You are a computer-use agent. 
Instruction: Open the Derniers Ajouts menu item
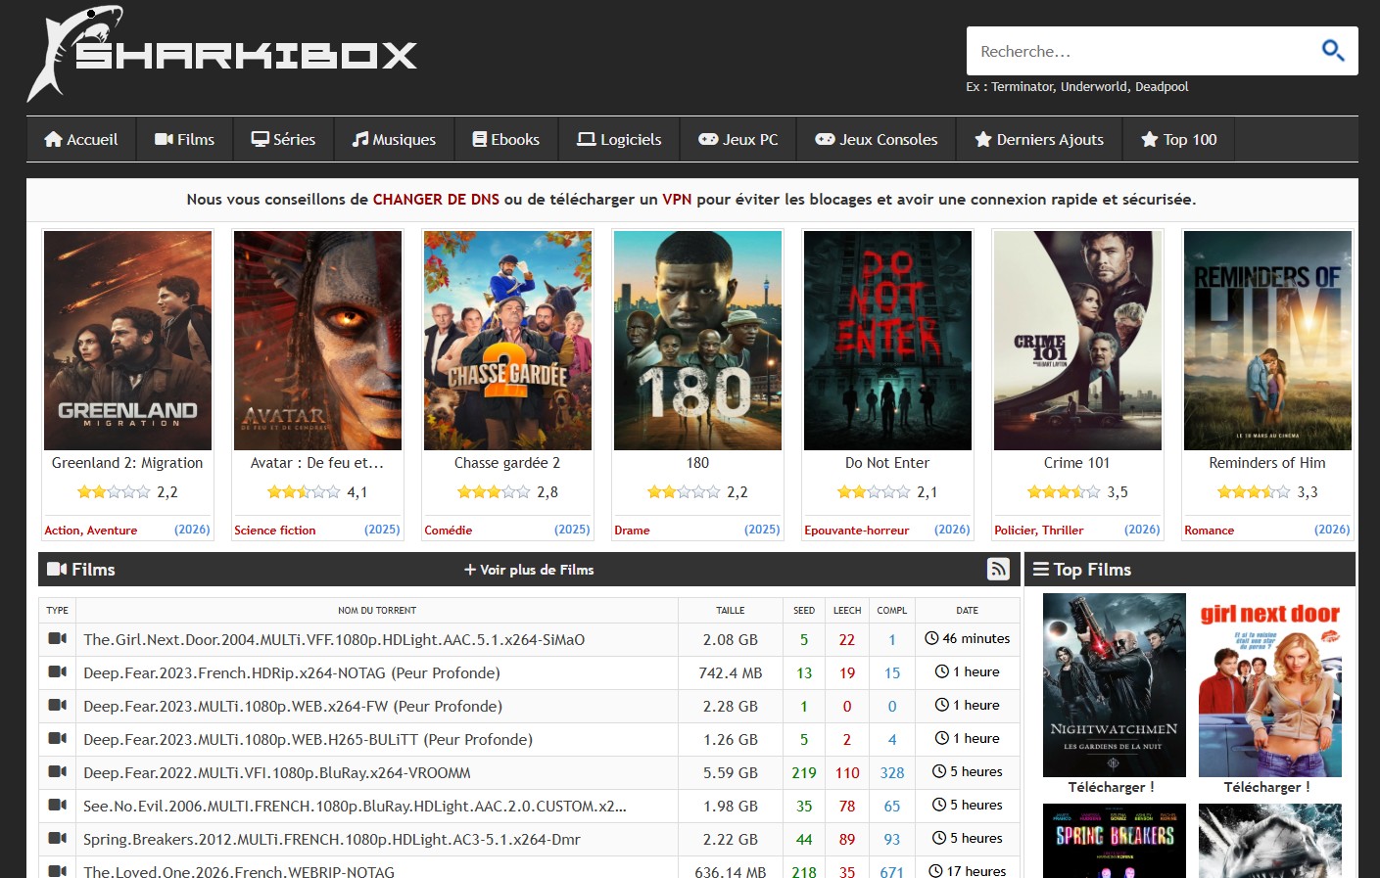pos(1039,139)
